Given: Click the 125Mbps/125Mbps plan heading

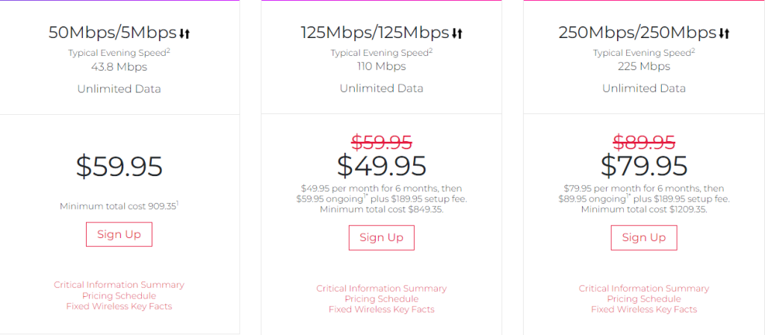Looking at the screenshot, I should point(374,33).
